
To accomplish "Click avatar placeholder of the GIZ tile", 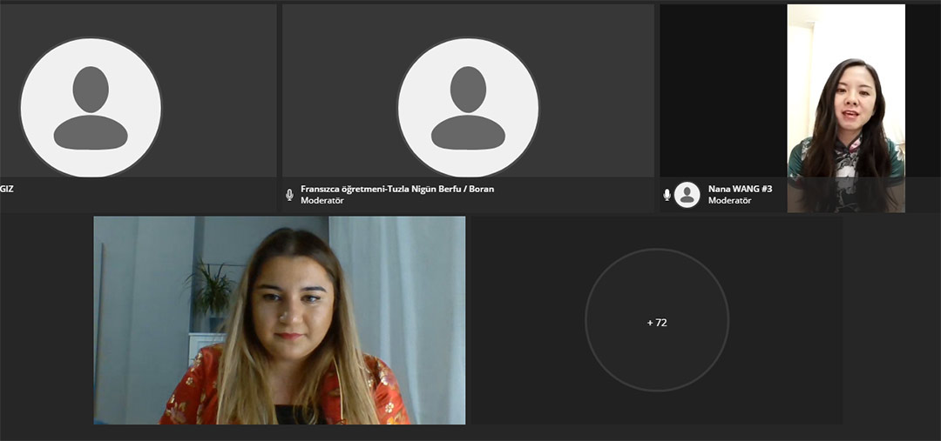I will (x=91, y=107).
